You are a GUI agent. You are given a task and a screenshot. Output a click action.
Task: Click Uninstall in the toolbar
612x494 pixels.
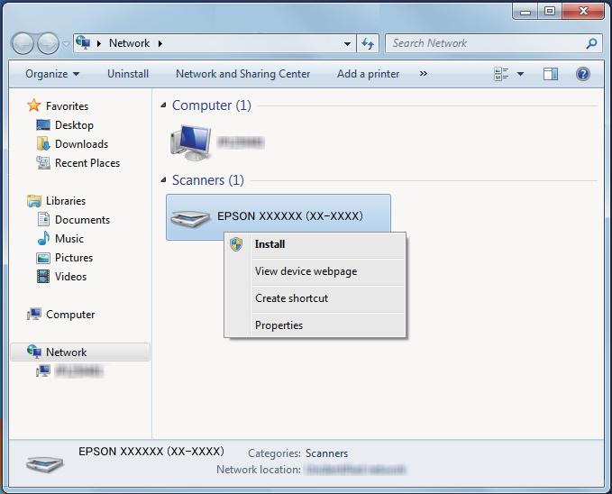point(128,74)
